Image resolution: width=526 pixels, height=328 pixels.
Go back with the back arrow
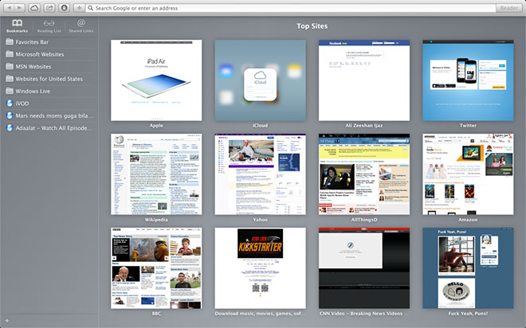(x=9, y=8)
